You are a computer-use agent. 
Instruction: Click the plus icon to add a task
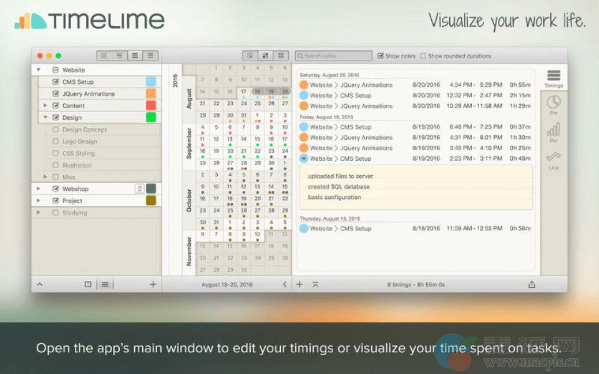coord(153,284)
